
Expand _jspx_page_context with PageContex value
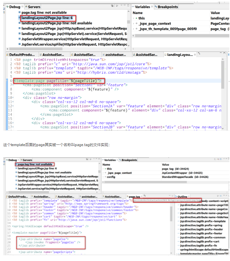point(134,24)
